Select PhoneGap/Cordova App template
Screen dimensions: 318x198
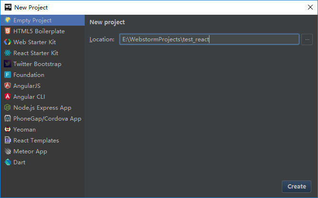(x=42, y=119)
